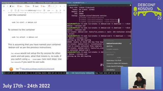
Task: Open Tilix session dropdown '1: rajudev@sflcin'
Action: point(74,5)
